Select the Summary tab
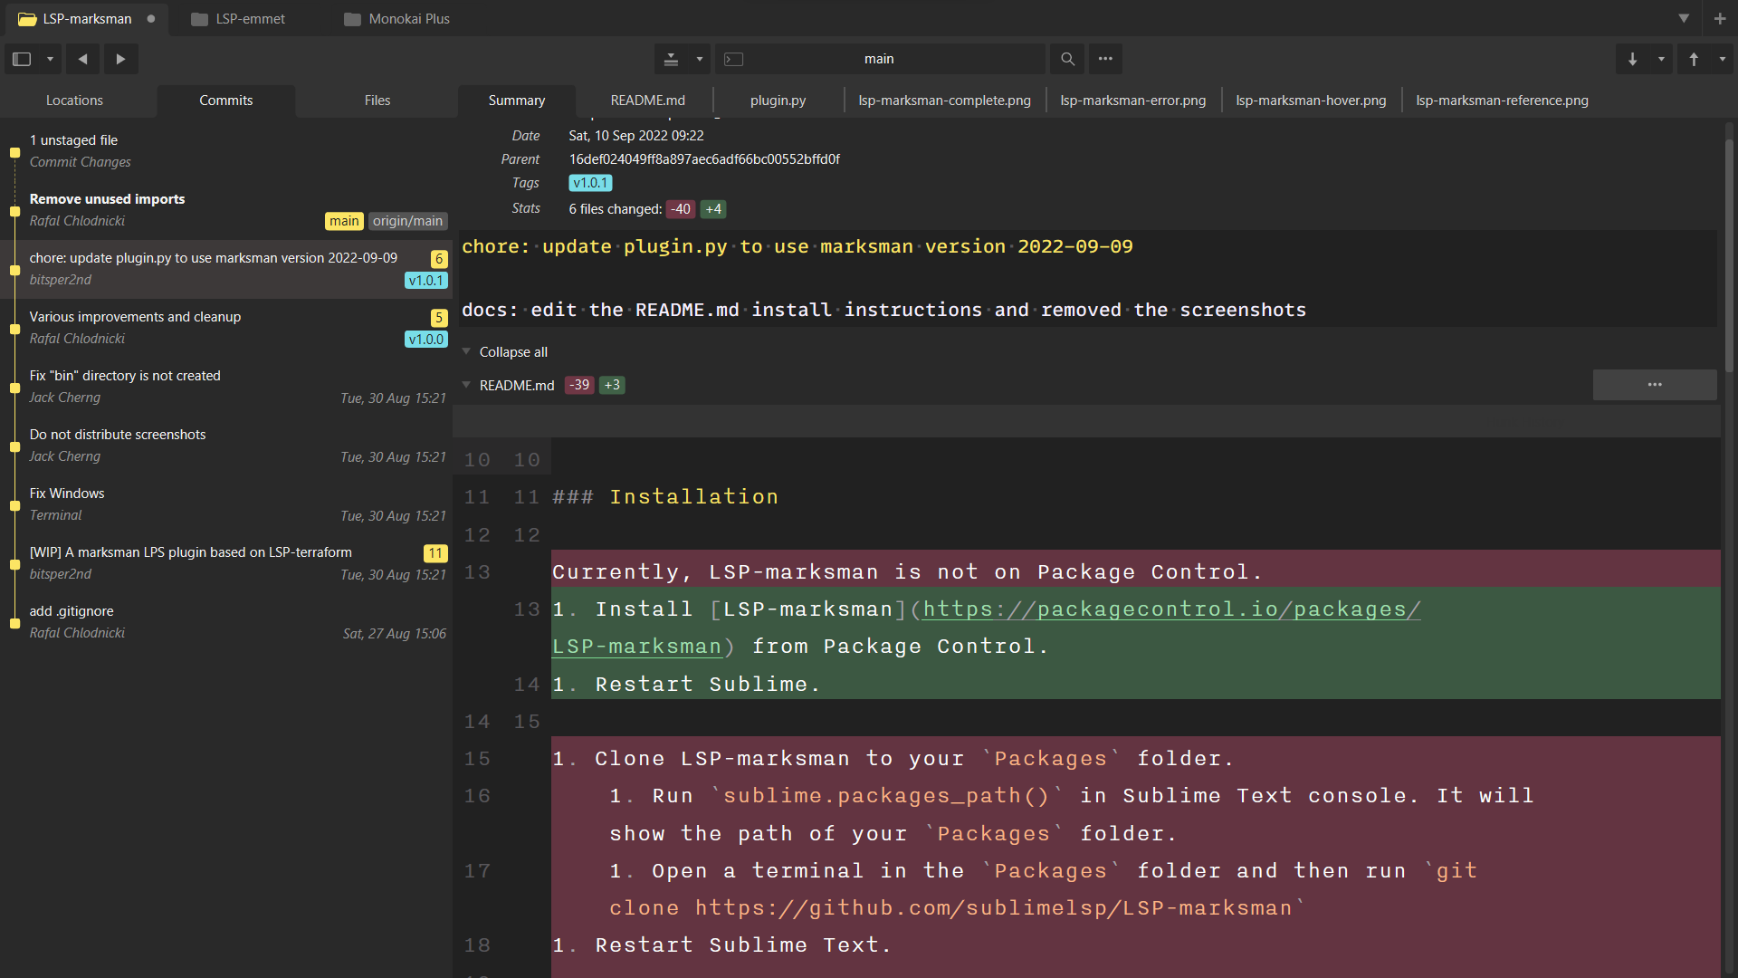This screenshot has width=1738, height=978. [516, 101]
